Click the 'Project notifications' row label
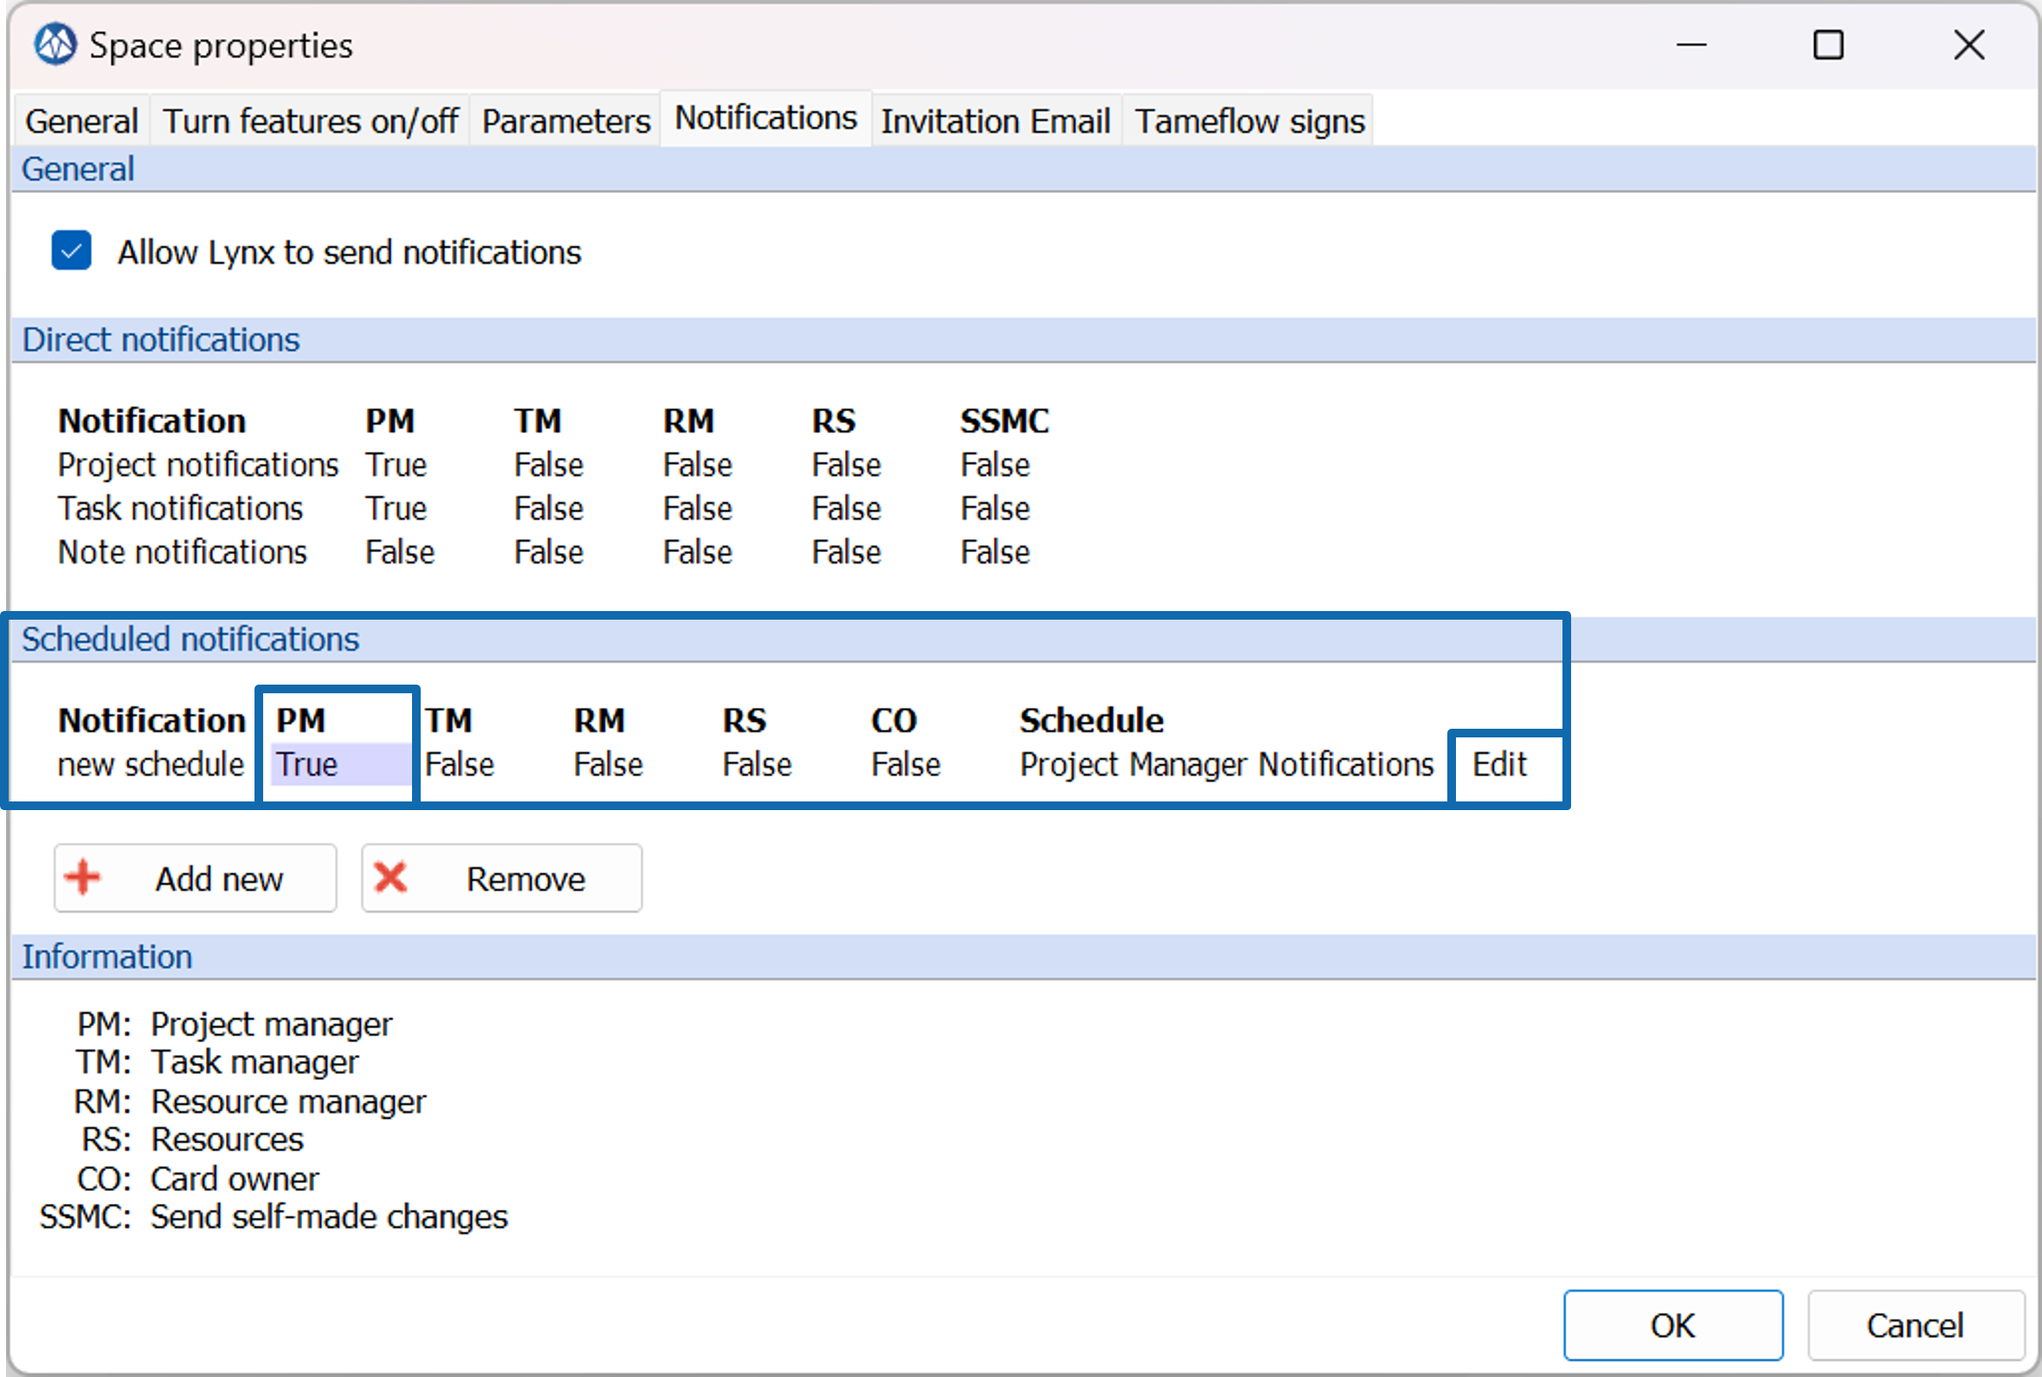Viewport: 2042px width, 1377px height. click(x=198, y=466)
